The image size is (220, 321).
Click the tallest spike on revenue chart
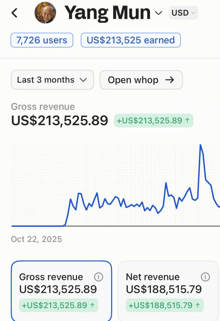[200, 145]
